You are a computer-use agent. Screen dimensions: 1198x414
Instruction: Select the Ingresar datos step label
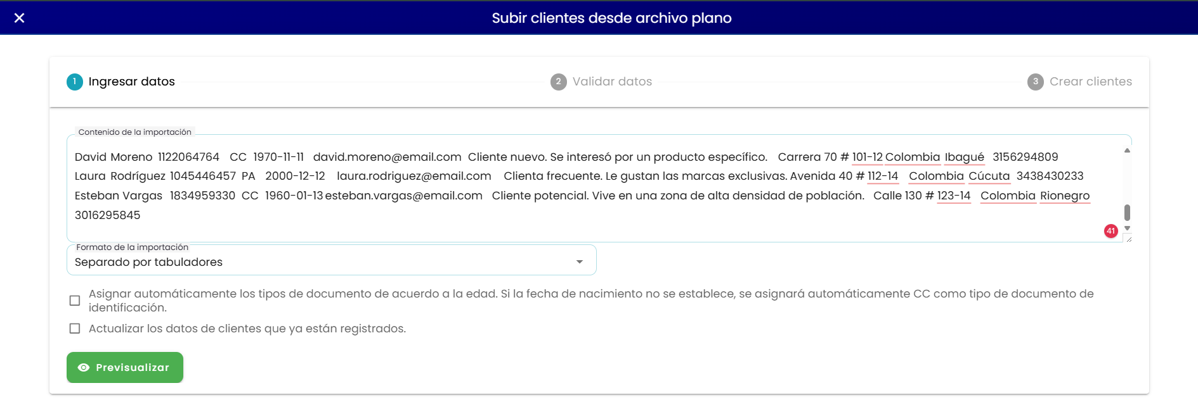tap(132, 82)
